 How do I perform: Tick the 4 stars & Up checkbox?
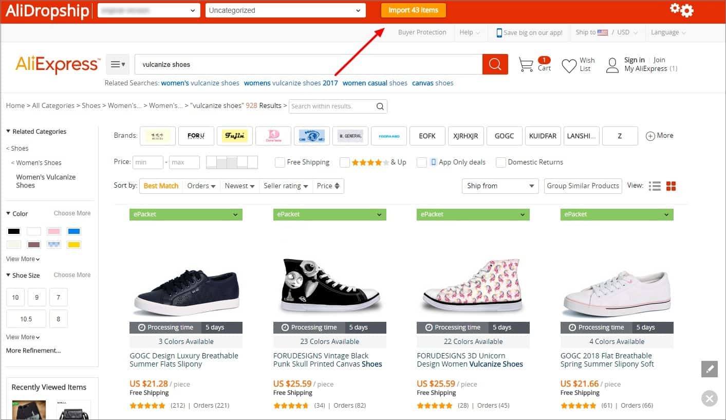[345, 162]
